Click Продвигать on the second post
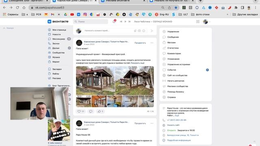 pos(140,123)
